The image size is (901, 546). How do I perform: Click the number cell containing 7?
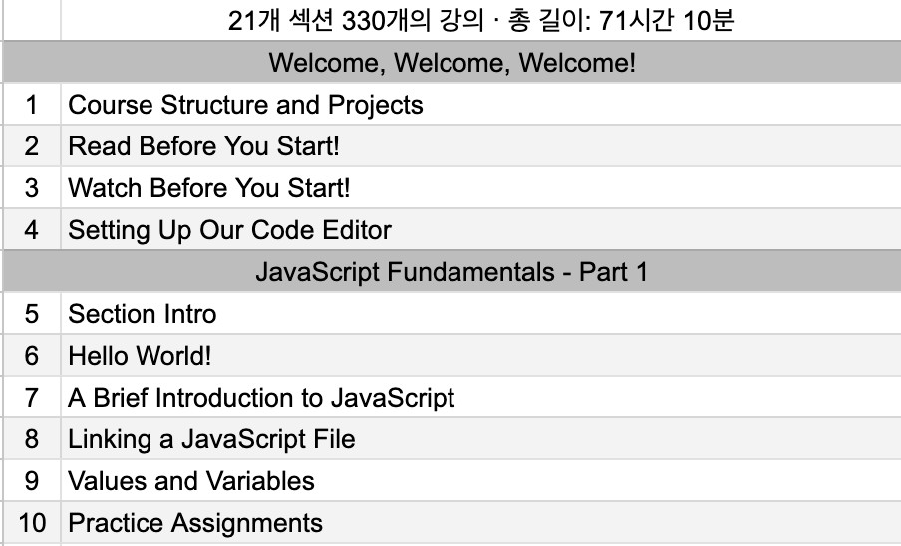(32, 398)
